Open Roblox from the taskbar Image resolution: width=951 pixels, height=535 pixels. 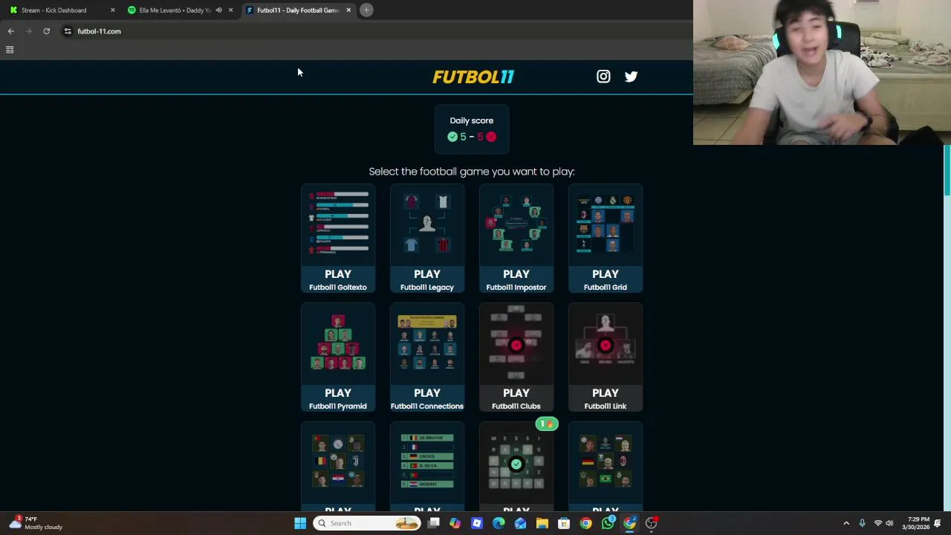coord(477,523)
